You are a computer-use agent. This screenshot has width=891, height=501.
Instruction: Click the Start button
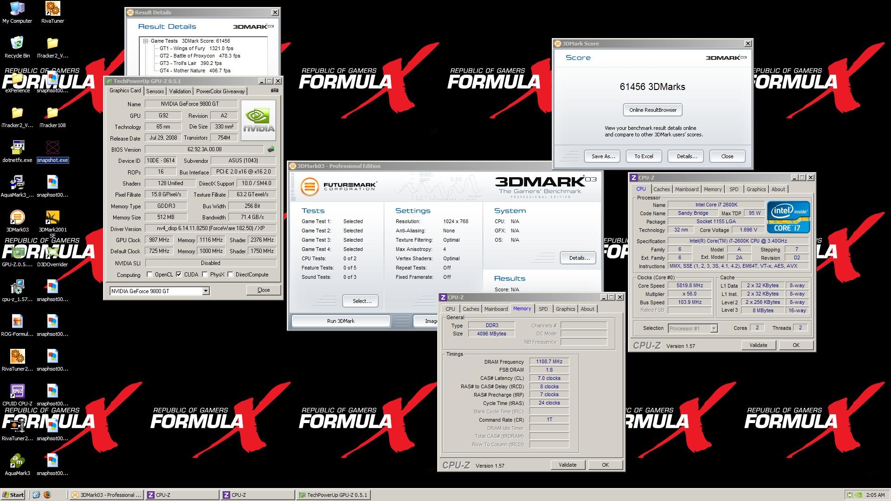(13, 495)
